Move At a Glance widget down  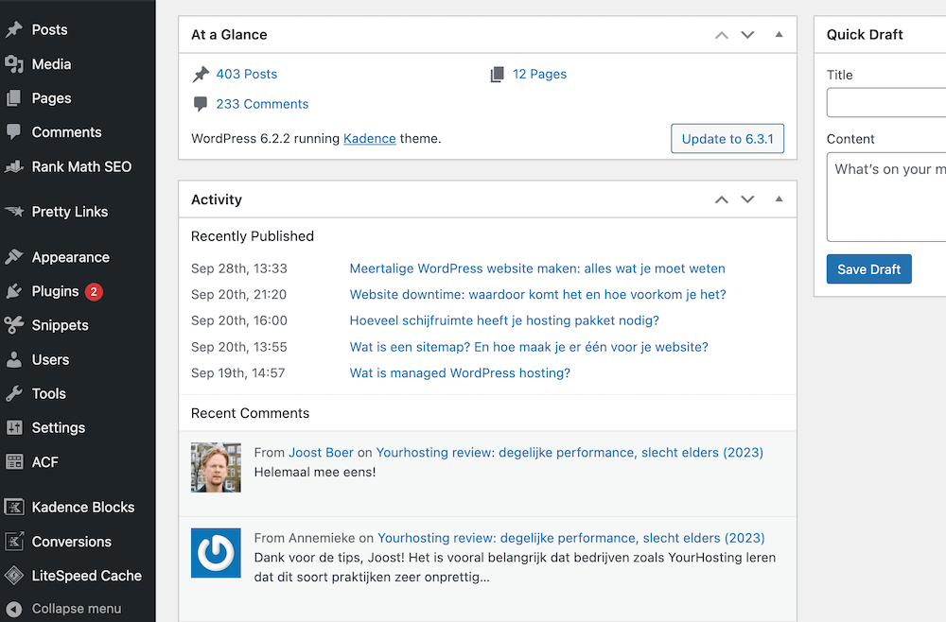click(747, 35)
